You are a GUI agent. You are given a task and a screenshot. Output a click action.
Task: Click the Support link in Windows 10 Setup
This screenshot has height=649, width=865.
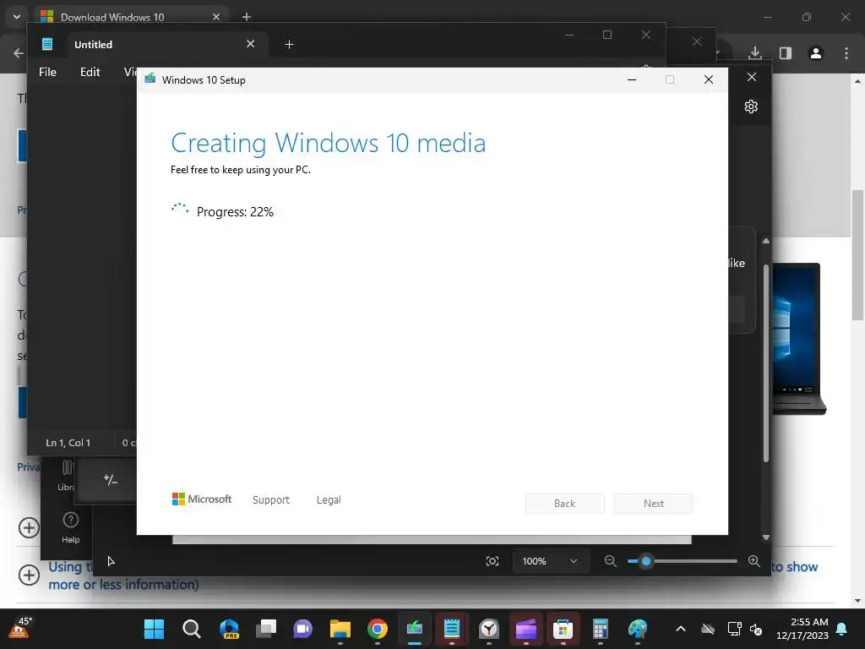(271, 500)
